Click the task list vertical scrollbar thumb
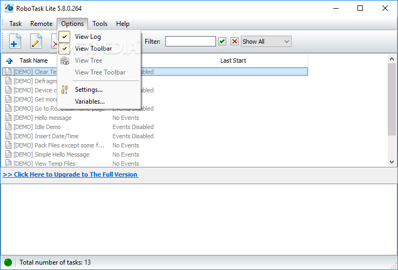The height and width of the screenshot is (270, 398). point(392,99)
